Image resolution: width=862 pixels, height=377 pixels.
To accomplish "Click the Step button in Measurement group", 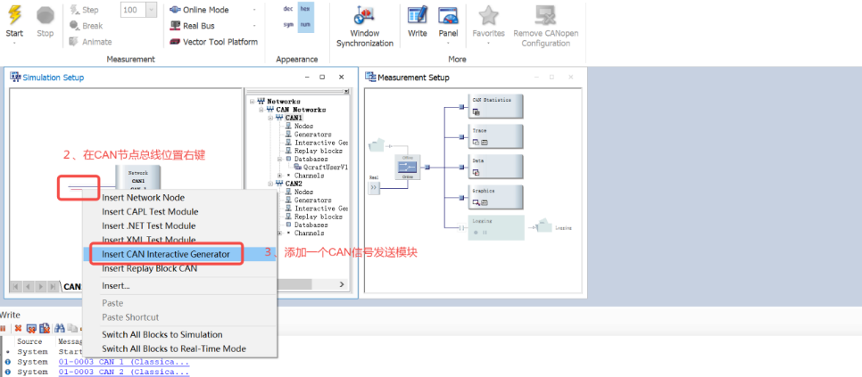I will click(x=84, y=10).
